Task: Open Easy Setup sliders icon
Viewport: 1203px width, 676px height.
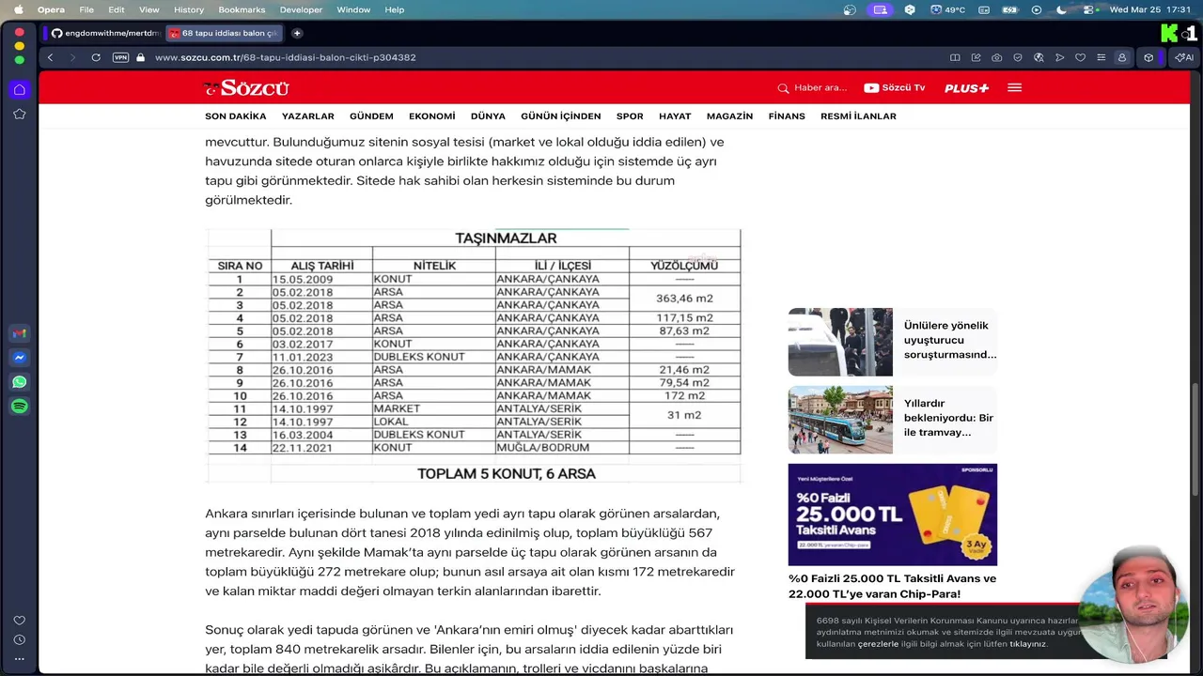Action: 1101,57
